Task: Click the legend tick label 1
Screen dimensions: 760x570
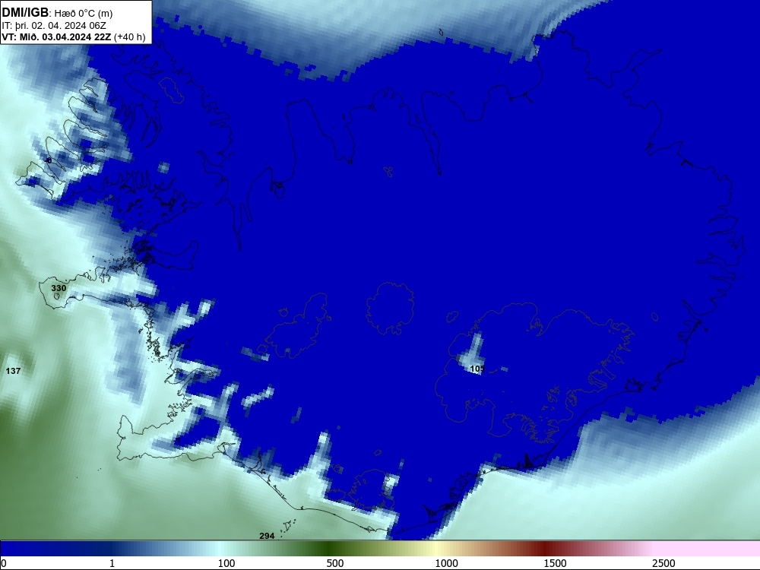Action: [x=112, y=563]
